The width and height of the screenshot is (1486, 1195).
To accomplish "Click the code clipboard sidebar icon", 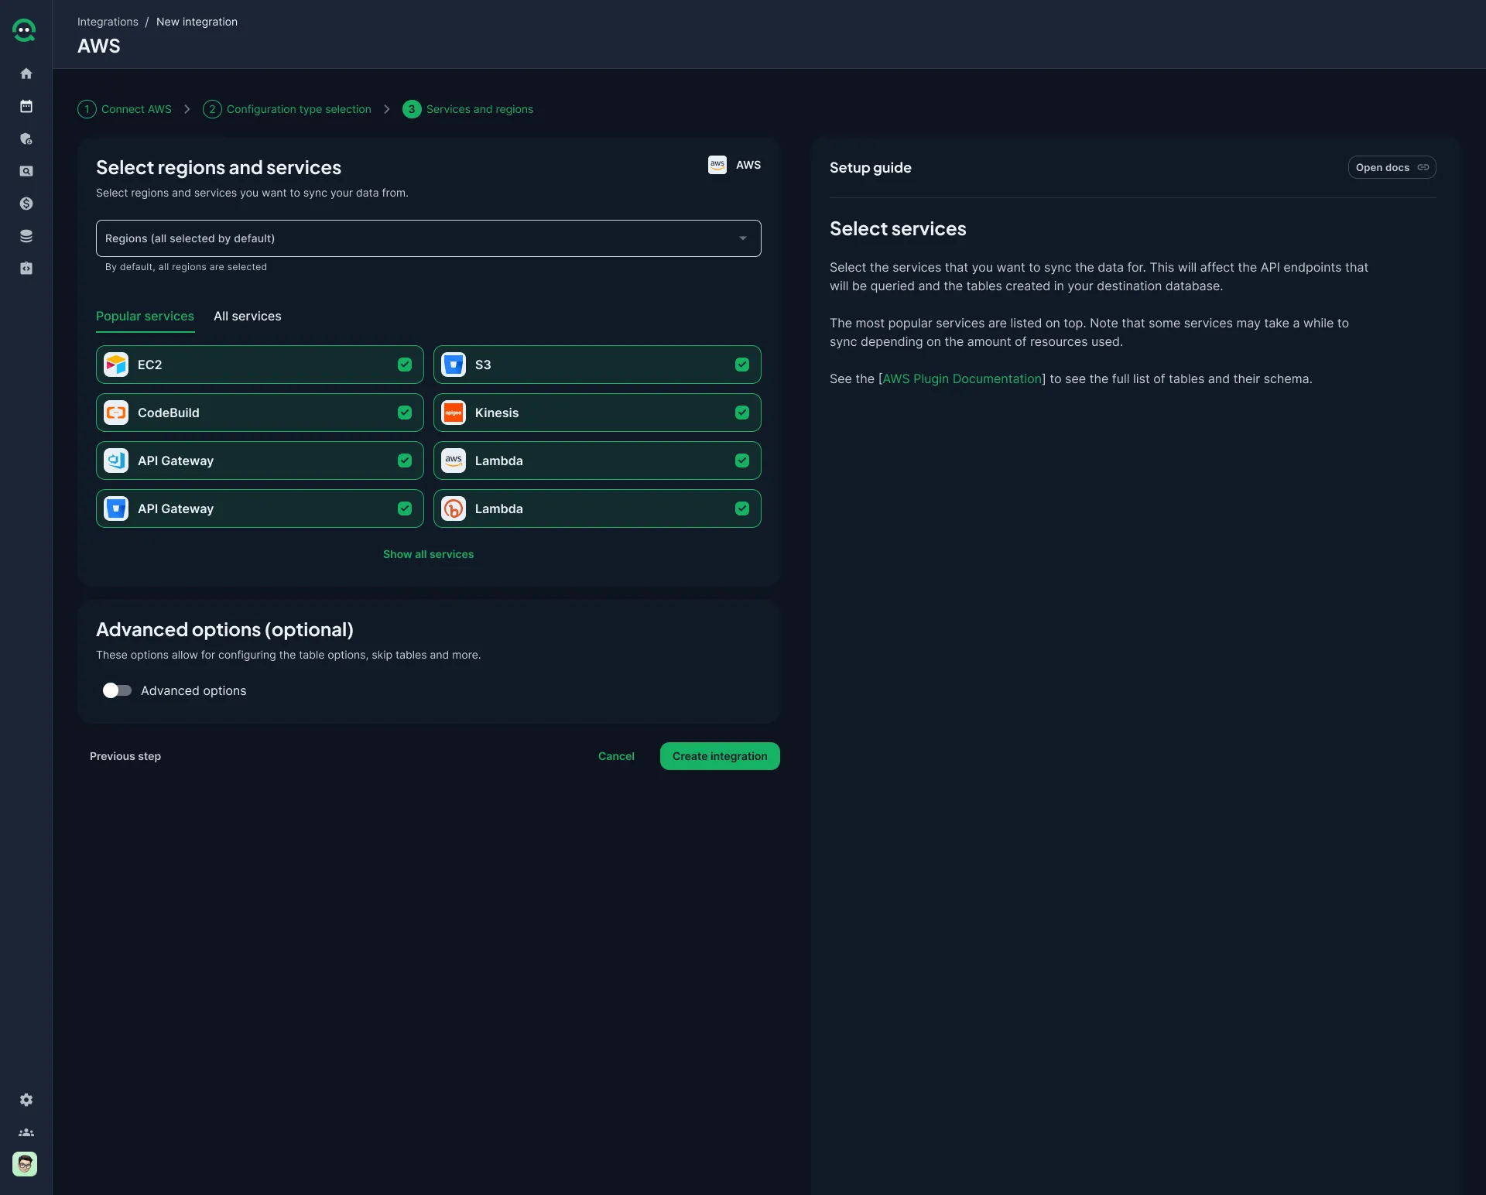I will (x=26, y=269).
